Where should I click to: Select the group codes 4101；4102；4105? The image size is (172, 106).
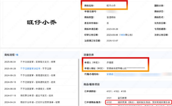point(116,91)
